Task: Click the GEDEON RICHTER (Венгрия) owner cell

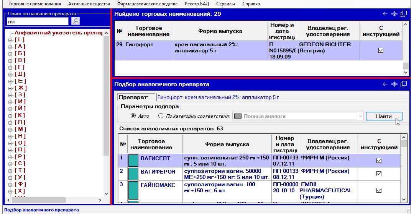Action: pyautogui.click(x=328, y=50)
